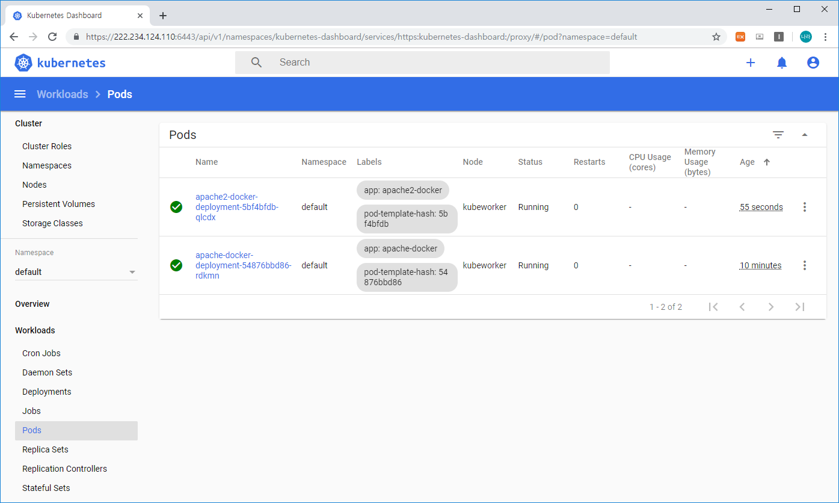Image resolution: width=839 pixels, height=503 pixels.
Task: Click the 'app: apache2-docker' label chip
Action: point(403,190)
